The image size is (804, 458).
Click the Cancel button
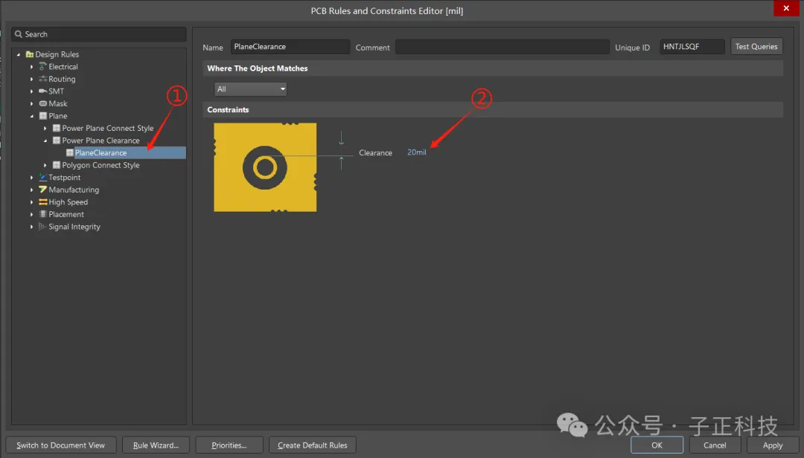715,445
